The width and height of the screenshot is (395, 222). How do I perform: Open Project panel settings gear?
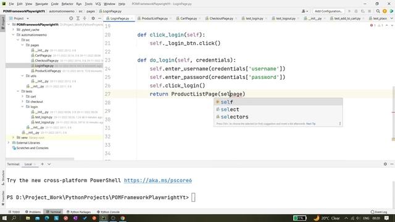93,18
